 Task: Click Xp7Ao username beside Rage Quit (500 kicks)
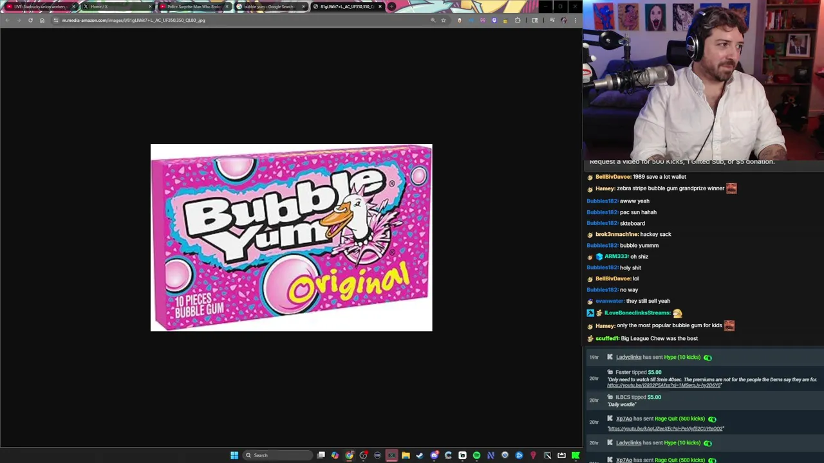pos(624,419)
